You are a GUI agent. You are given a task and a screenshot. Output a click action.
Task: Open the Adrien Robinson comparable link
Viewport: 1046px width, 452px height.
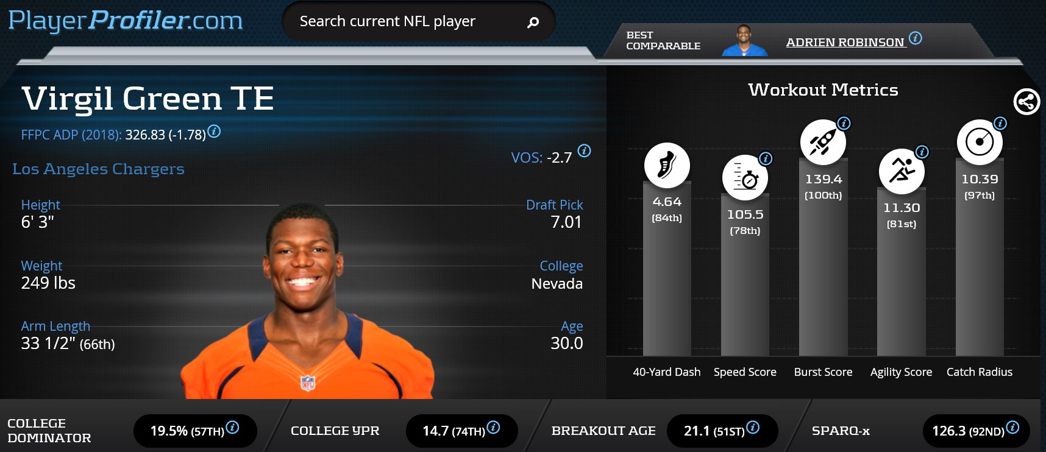[845, 42]
